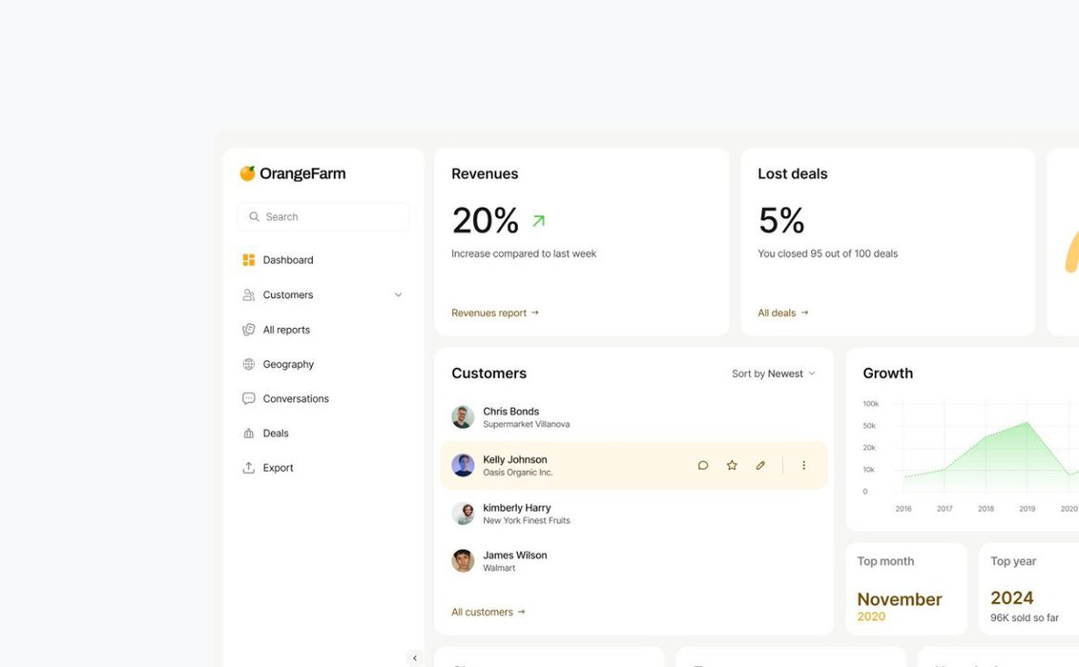The image size is (1079, 667).
Task: Star Kelly Johnson as favorite
Action: (x=732, y=466)
